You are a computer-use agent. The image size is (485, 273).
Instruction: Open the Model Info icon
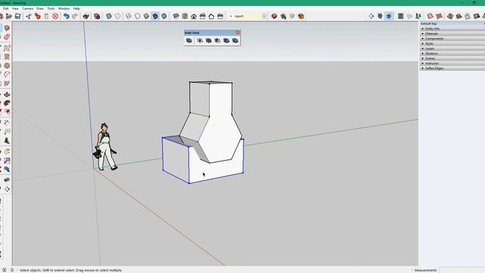point(97,16)
